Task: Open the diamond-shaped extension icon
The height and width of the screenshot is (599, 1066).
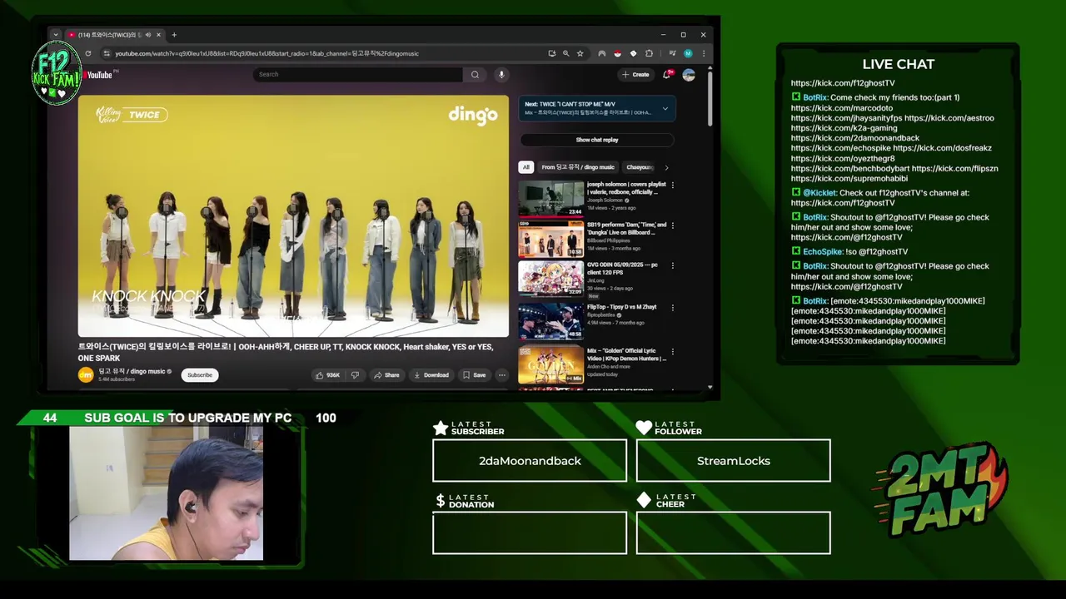Action: click(633, 53)
